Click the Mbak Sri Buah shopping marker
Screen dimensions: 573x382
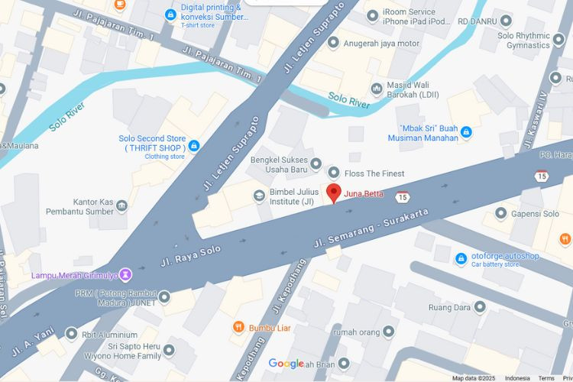pos(466,131)
